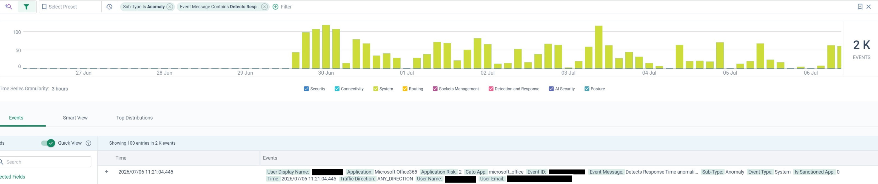
Task: Click the magnifier back-search icon
Action: click(x=9, y=7)
